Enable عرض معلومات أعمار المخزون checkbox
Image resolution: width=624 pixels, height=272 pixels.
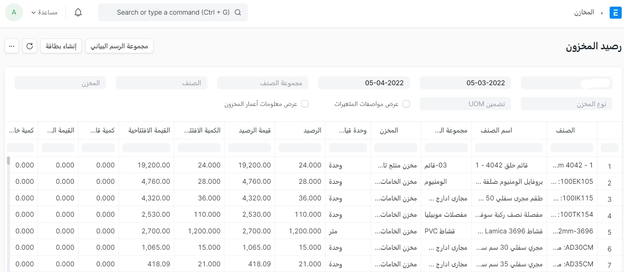305,104
